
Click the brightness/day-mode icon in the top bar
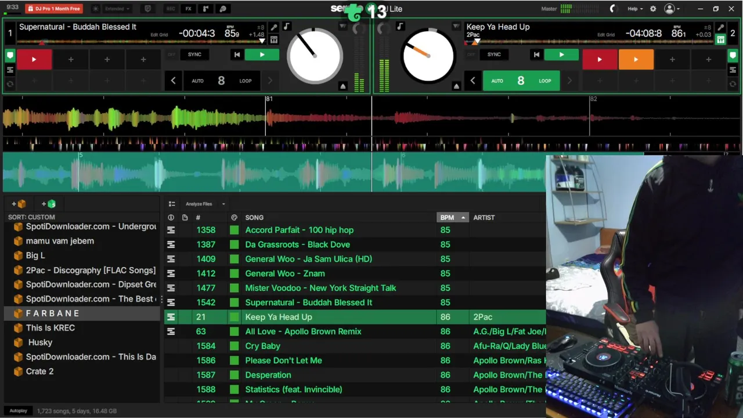(95, 9)
